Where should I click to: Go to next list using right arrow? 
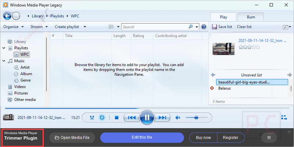pos(290,75)
